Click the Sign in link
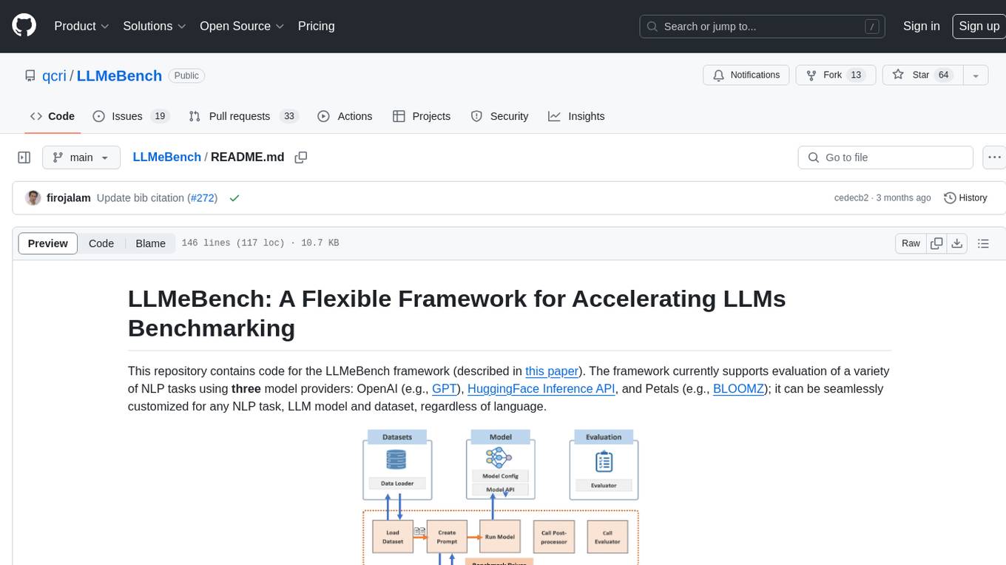The image size is (1006, 565). coord(921,26)
